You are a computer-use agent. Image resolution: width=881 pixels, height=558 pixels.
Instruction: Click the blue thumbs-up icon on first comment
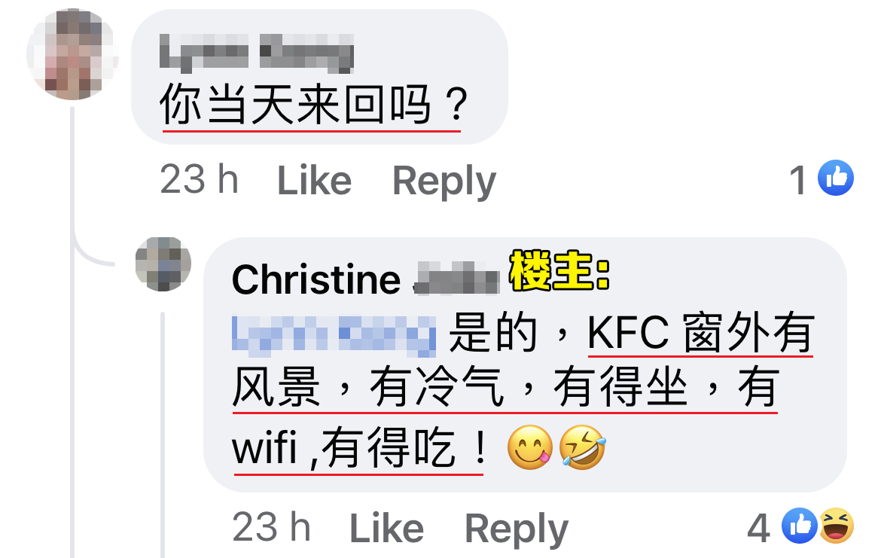click(x=836, y=178)
